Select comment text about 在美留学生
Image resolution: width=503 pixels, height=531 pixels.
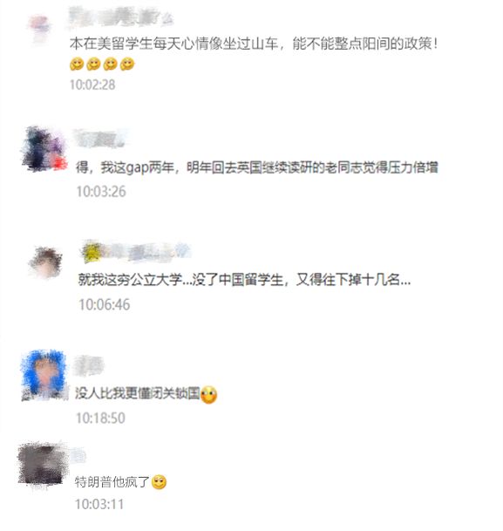point(254,44)
